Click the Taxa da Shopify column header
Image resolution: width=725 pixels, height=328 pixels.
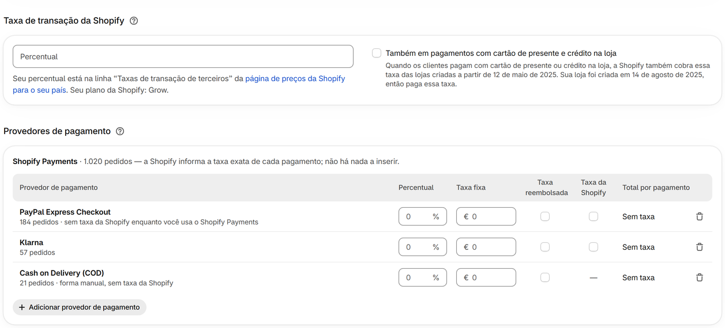(593, 188)
